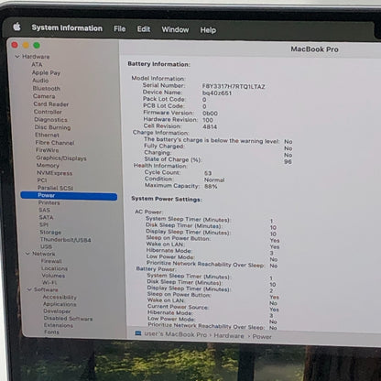Collapse the Software section chevron

[29, 289]
